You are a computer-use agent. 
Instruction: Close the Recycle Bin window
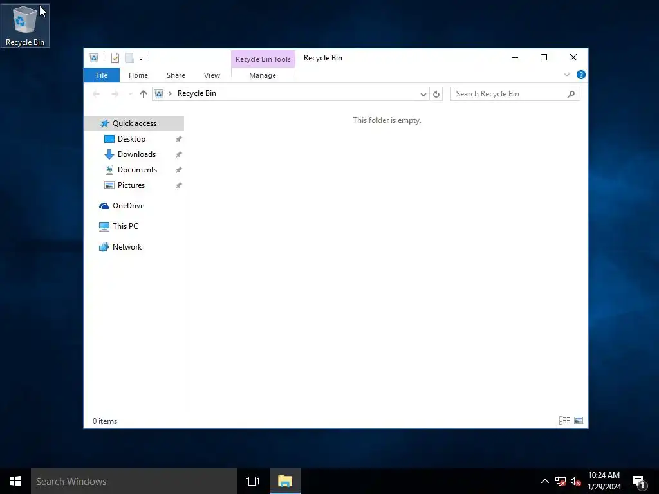point(573,57)
